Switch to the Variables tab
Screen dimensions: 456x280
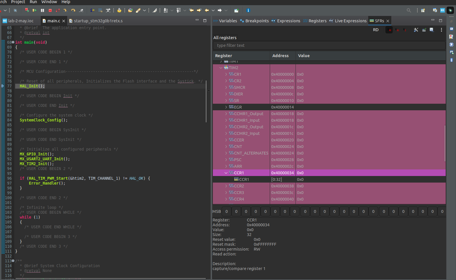click(x=225, y=21)
